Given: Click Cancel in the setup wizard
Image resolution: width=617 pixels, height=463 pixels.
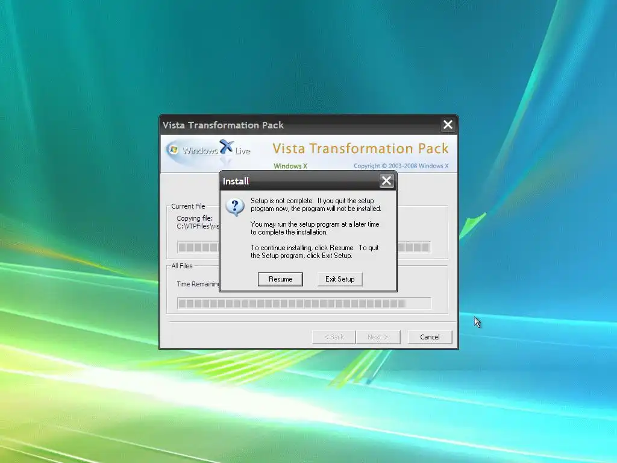Looking at the screenshot, I should point(430,337).
